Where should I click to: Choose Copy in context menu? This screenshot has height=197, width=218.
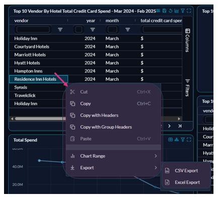[113, 104]
